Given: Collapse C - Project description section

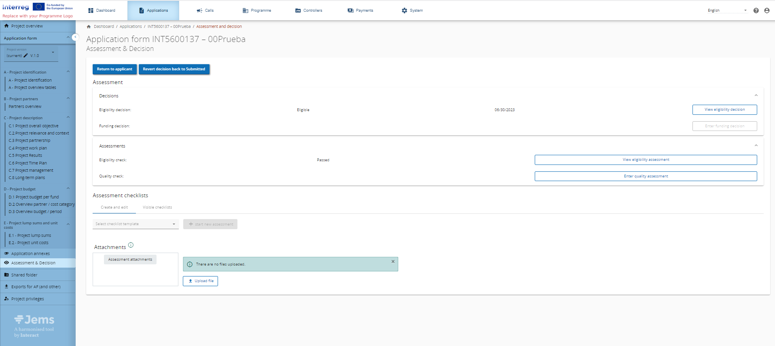Looking at the screenshot, I should (68, 117).
